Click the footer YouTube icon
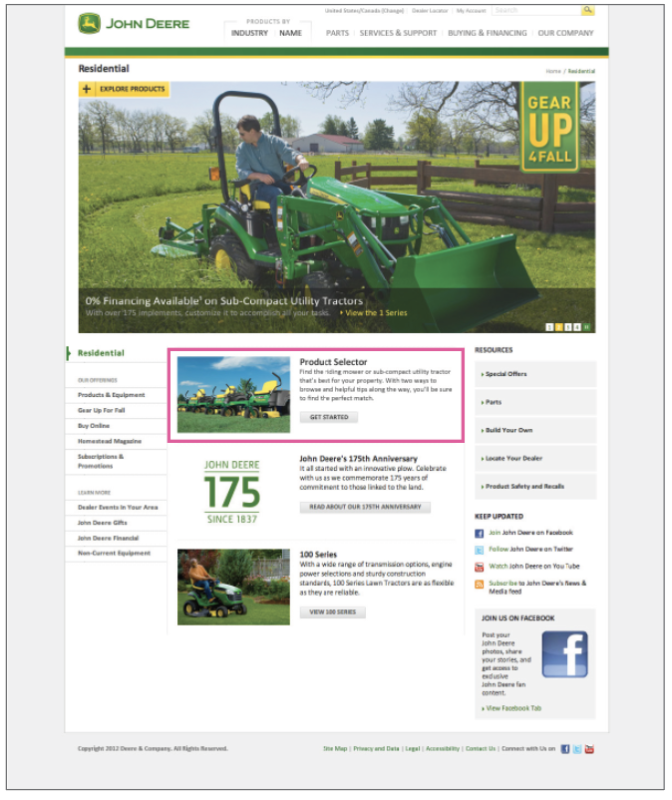The width and height of the screenshot is (672, 800). (589, 749)
